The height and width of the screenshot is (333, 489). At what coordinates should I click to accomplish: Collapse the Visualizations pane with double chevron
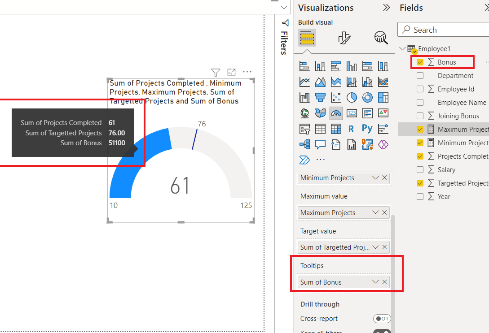pyautogui.click(x=387, y=8)
